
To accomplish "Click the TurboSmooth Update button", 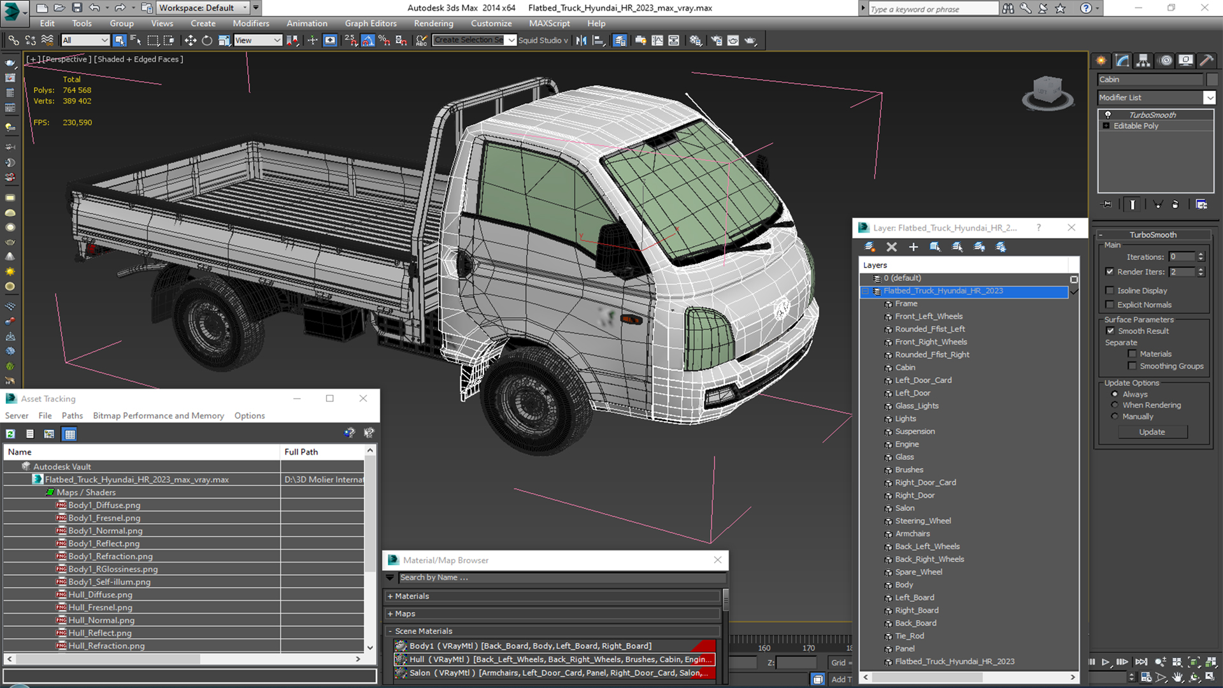I will (1152, 432).
